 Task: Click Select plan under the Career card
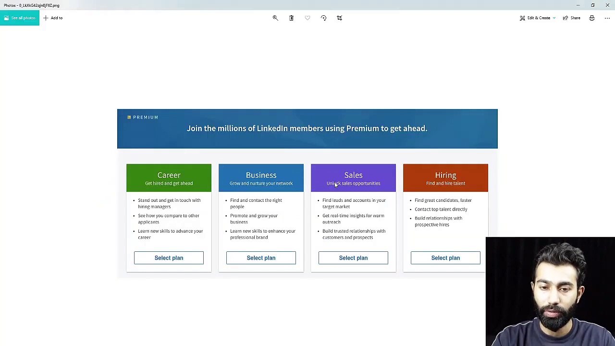[x=169, y=258]
